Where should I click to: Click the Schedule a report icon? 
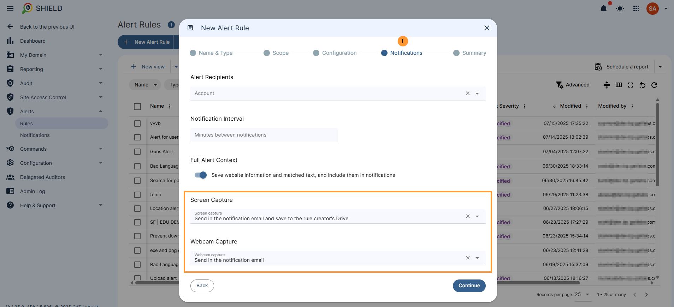pos(598,67)
